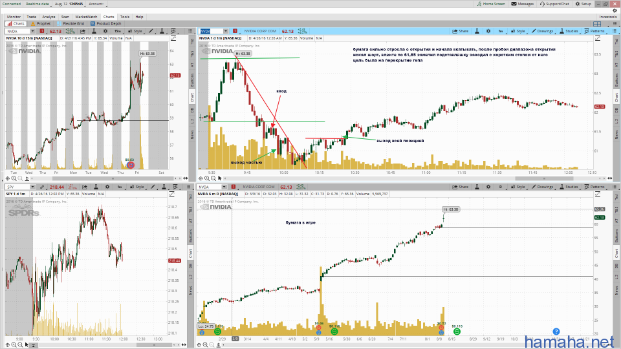This screenshot has width=621, height=349.
Task: Open Messages
Action: (x=523, y=4)
